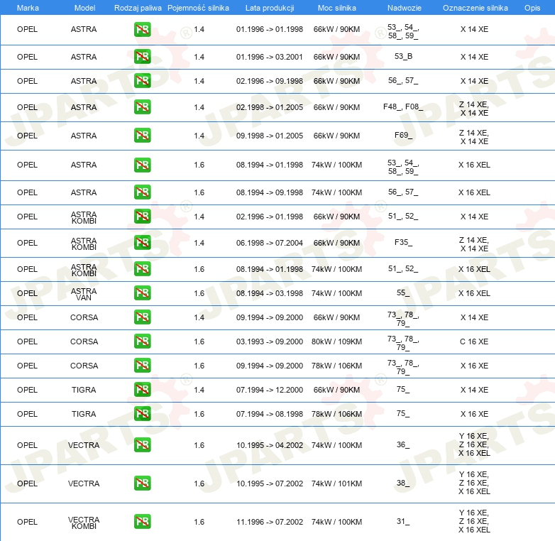Click the Moc silnika column header
This screenshot has height=541, width=555.
pyautogui.click(x=337, y=8)
